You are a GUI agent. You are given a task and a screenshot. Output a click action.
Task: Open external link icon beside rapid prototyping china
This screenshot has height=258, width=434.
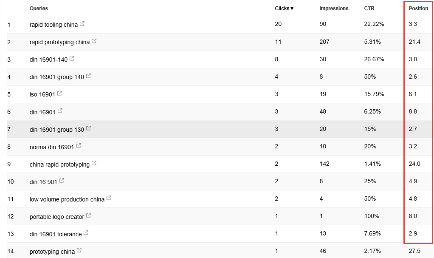click(x=94, y=41)
